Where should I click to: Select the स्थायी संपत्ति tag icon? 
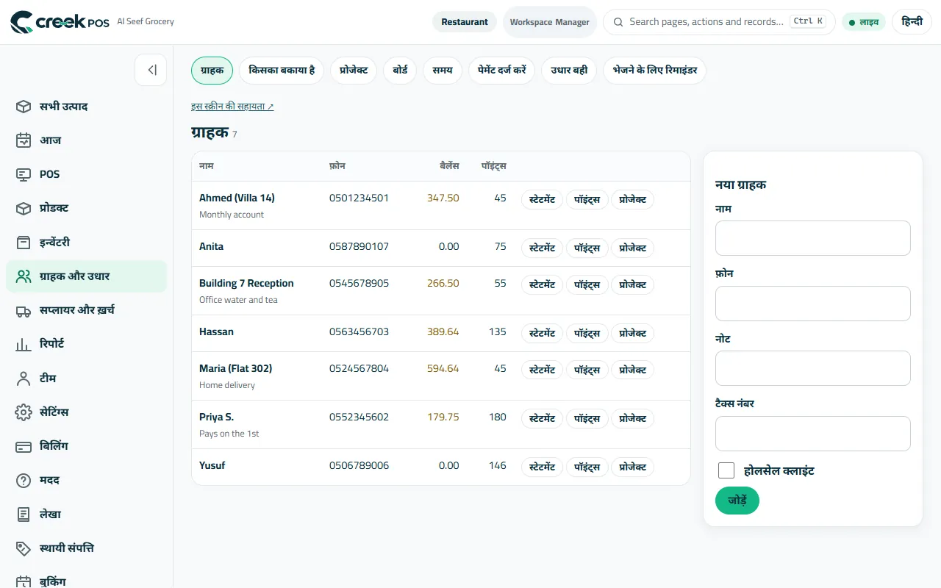pyautogui.click(x=24, y=548)
